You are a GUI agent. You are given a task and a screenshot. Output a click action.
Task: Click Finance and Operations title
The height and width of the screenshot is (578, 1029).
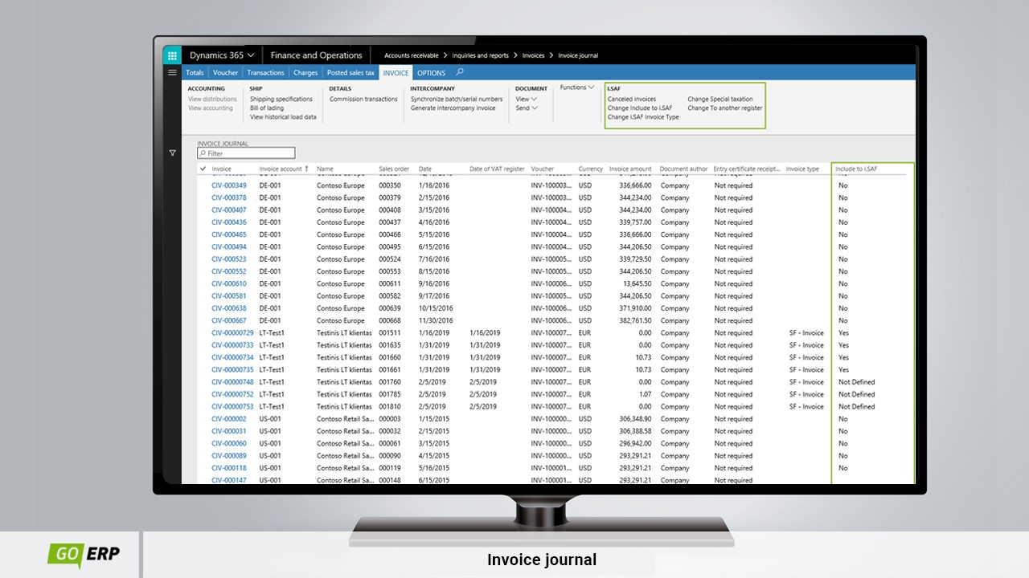pos(316,55)
